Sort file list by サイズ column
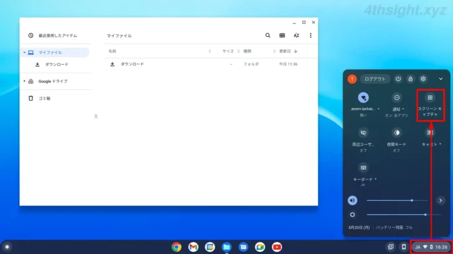The height and width of the screenshot is (254, 453). 228,51
